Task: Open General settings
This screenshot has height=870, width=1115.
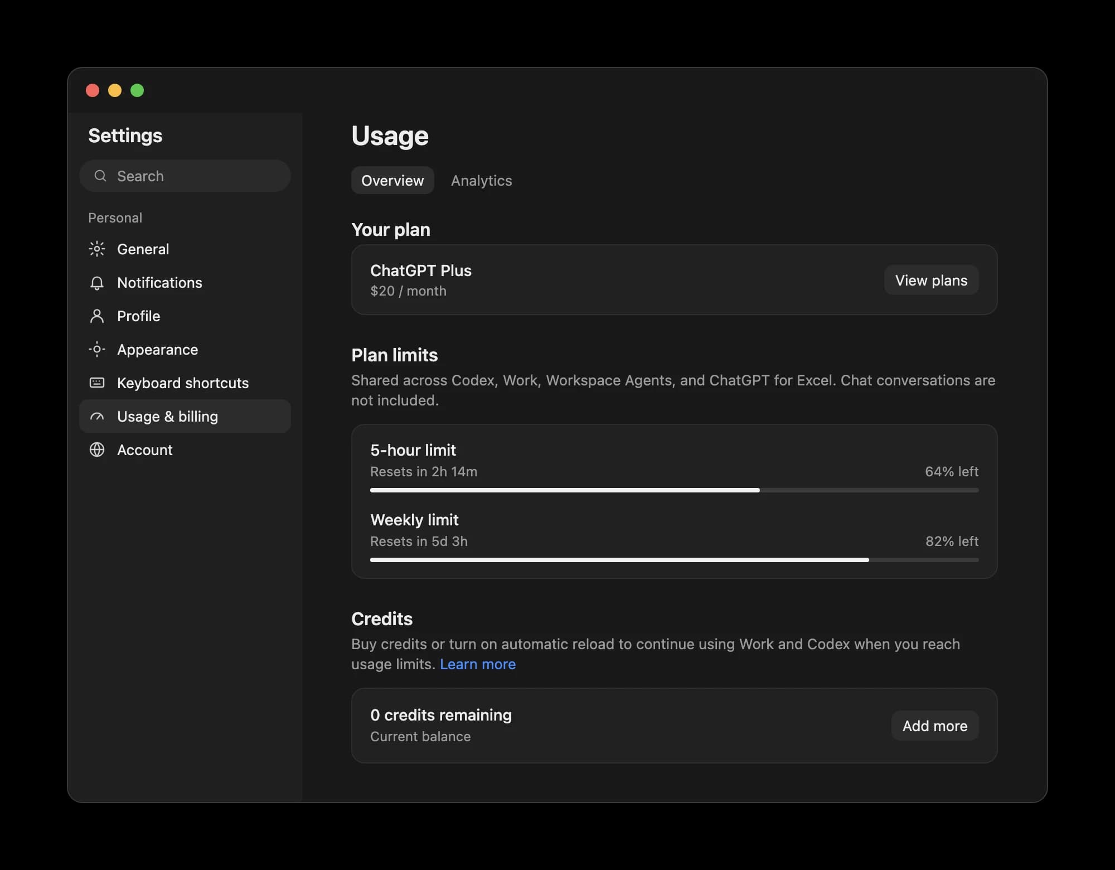Action: (x=185, y=249)
